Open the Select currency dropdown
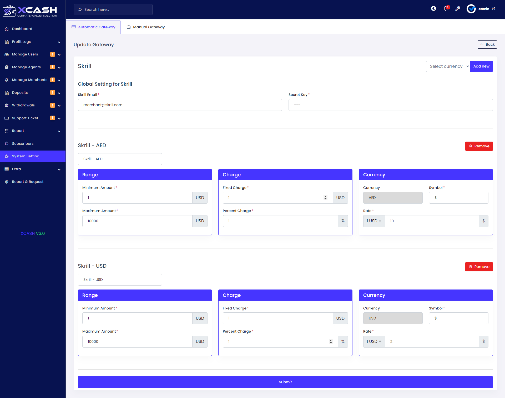This screenshot has width=505, height=398. 448,66
